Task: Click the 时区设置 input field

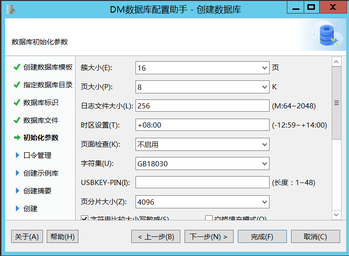Action: coord(202,125)
